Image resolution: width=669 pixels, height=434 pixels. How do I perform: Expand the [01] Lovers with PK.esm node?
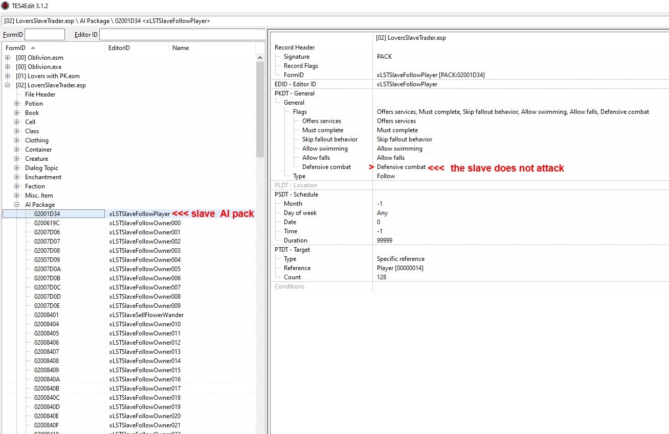point(8,76)
